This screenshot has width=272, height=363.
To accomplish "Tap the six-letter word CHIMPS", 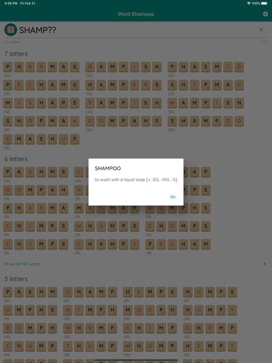I will [x=35, y=226].
